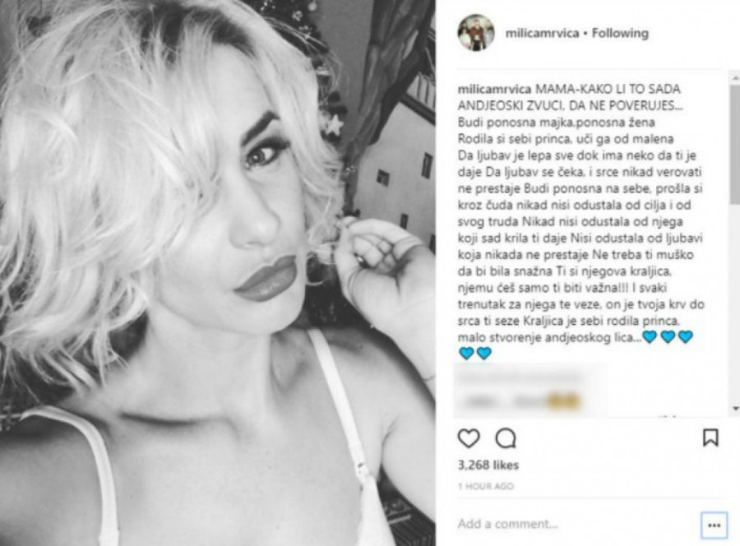Click milicamrvica username in caption
740x546 pixels.
(x=495, y=89)
